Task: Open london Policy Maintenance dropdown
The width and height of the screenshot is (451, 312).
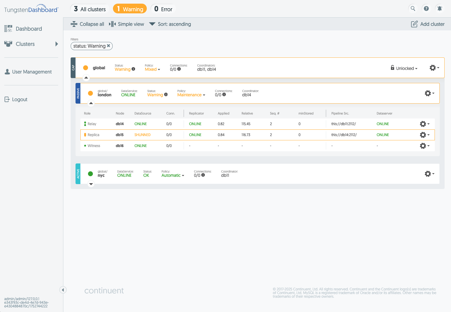Action: [x=191, y=95]
